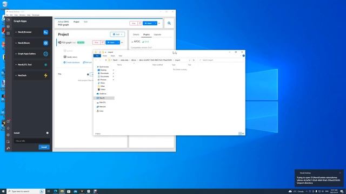Switch to Plugins tab in DBMS panel
The height and width of the screenshot is (194, 346).
click(147, 34)
